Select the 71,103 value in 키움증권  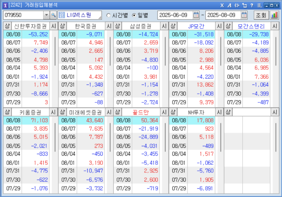39,120
